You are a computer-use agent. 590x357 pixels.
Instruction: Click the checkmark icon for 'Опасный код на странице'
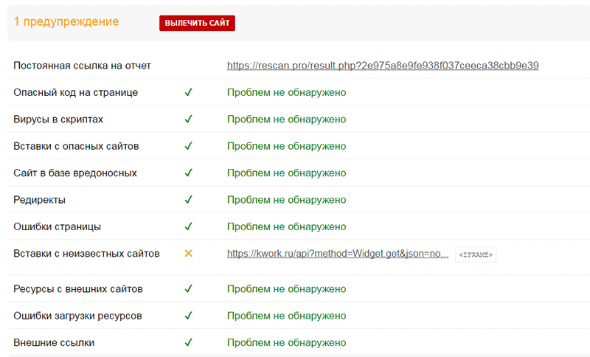pyautogui.click(x=189, y=91)
